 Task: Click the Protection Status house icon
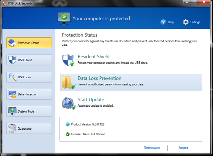pos(12,43)
